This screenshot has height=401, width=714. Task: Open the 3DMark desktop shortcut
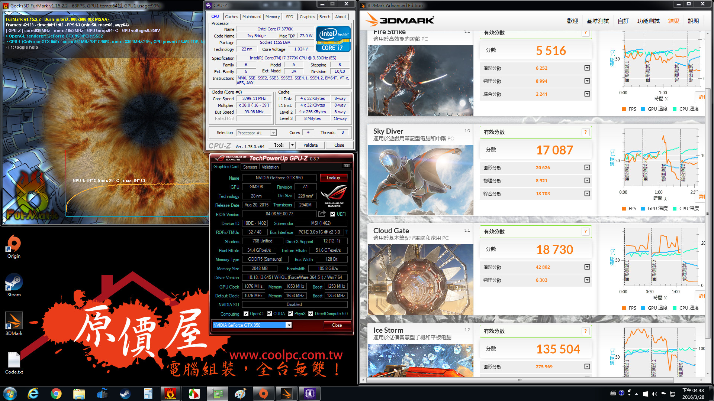click(x=14, y=324)
